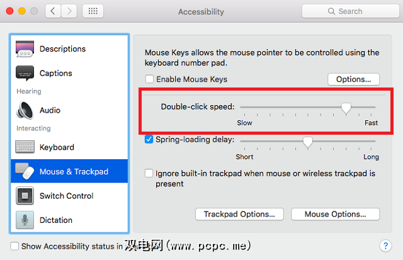Enable Mouse Keys checkbox
The image size is (403, 260).
point(149,79)
